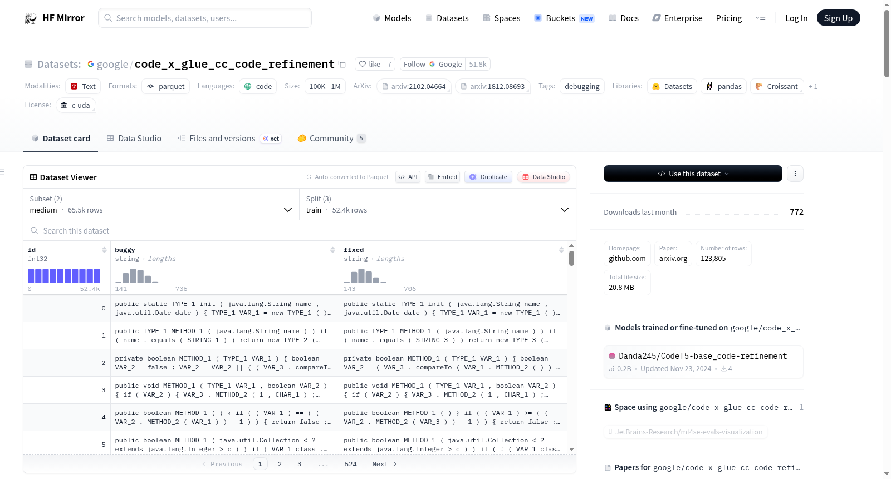Viewport: 891px width, 479px height.
Task: Open the arxiv:1812.08693 paper tag
Action: pyautogui.click(x=493, y=86)
